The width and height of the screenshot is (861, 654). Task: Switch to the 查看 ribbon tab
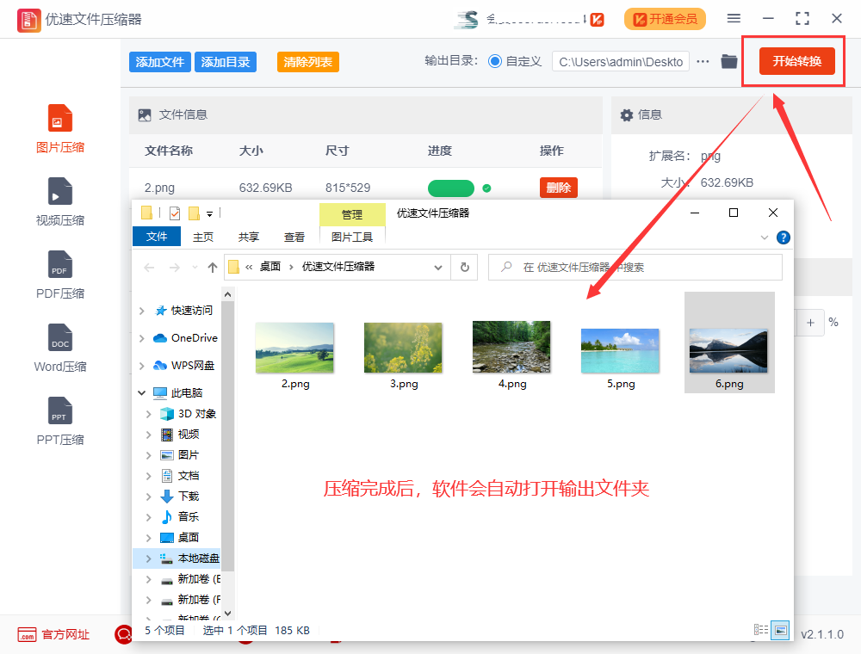(294, 236)
